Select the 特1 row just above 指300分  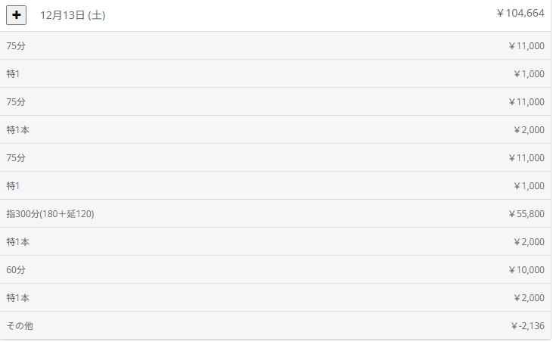[14, 186]
